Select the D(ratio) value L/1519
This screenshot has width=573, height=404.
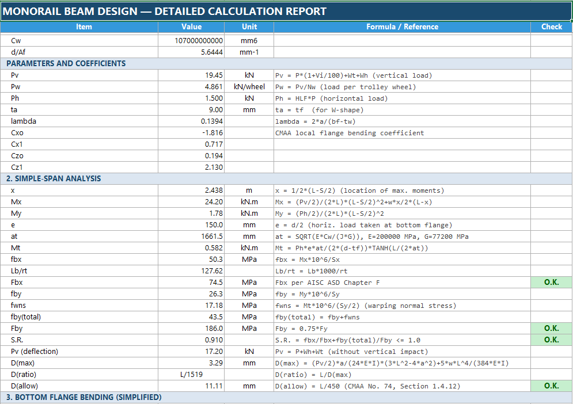coord(191,375)
